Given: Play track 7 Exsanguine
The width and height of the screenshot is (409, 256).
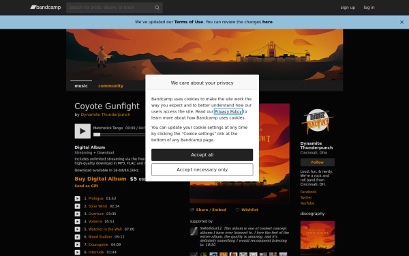Looking at the screenshot, I should pyautogui.click(x=78, y=244).
